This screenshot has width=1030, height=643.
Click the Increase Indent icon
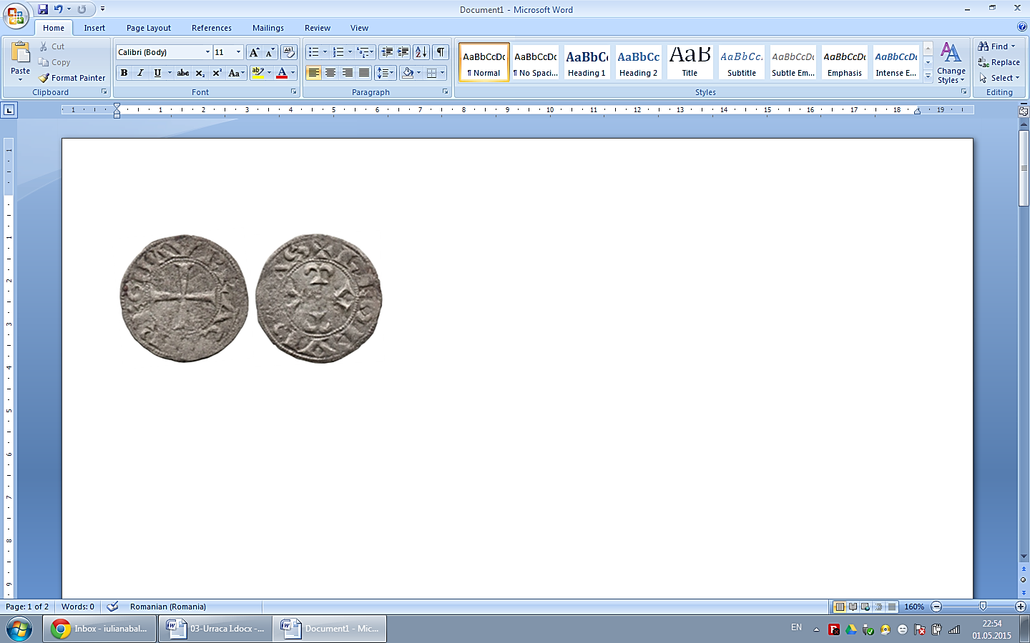[403, 52]
